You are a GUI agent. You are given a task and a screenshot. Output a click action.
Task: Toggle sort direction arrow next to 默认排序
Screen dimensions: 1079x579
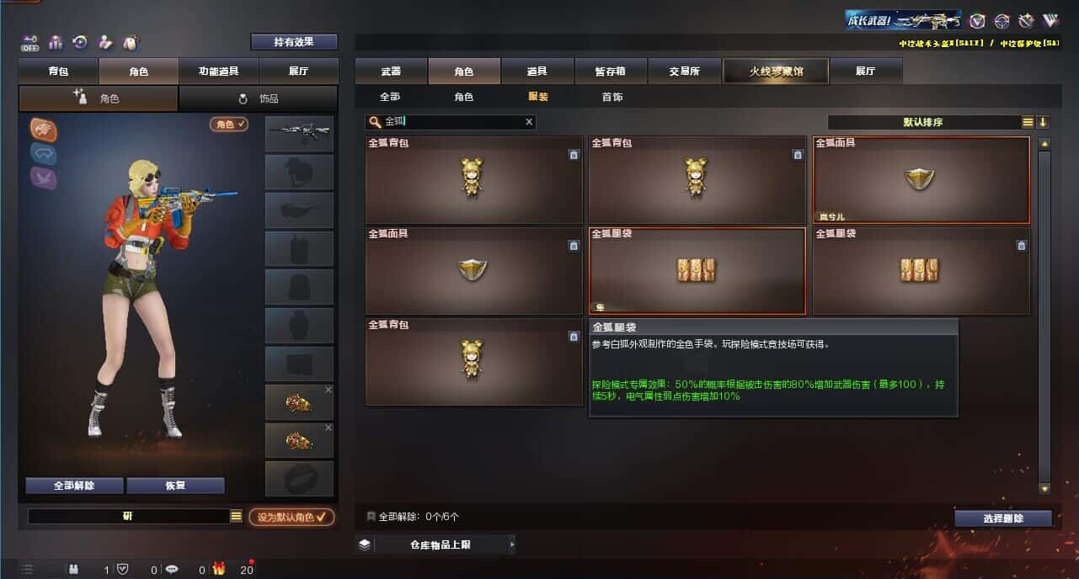tap(1043, 122)
